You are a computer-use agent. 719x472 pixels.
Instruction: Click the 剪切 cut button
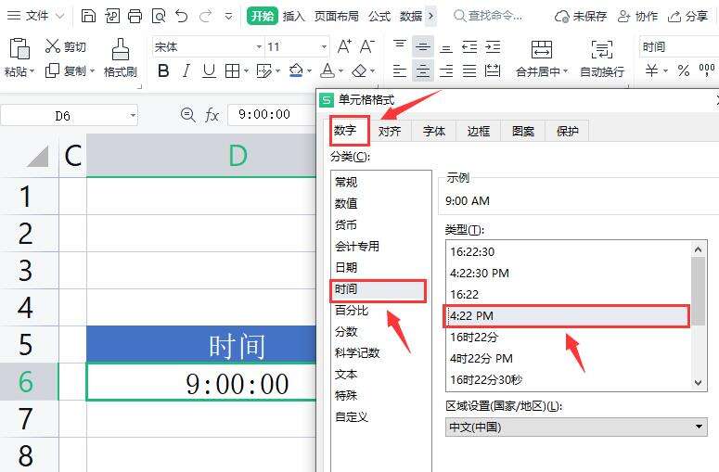[x=66, y=46]
